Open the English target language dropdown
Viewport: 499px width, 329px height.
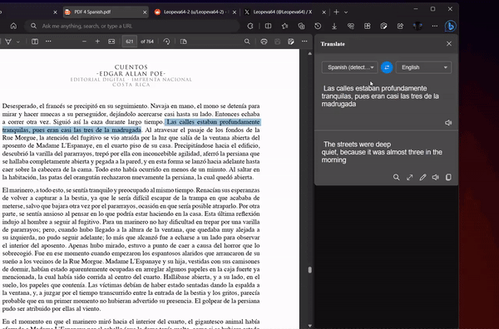tap(423, 67)
